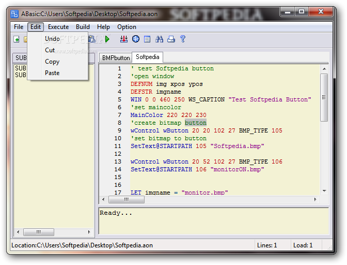Click the code editor vertical scrollbar down arrow

click(x=324, y=190)
